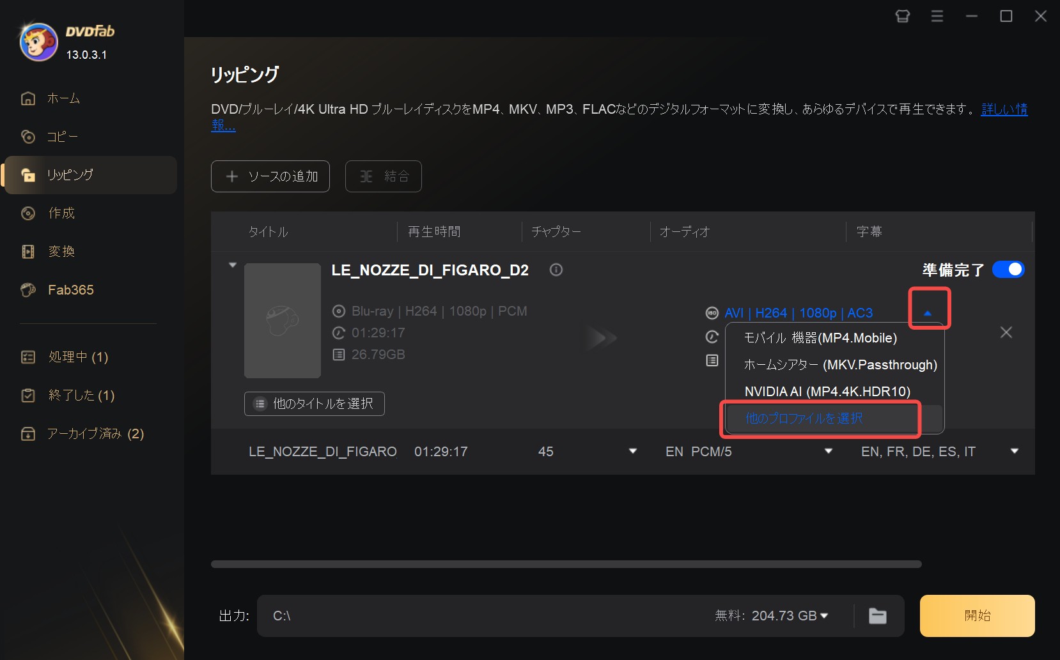This screenshot has width=1060, height=660.
Task: Maximize the DVDFab window
Action: click(x=1006, y=16)
